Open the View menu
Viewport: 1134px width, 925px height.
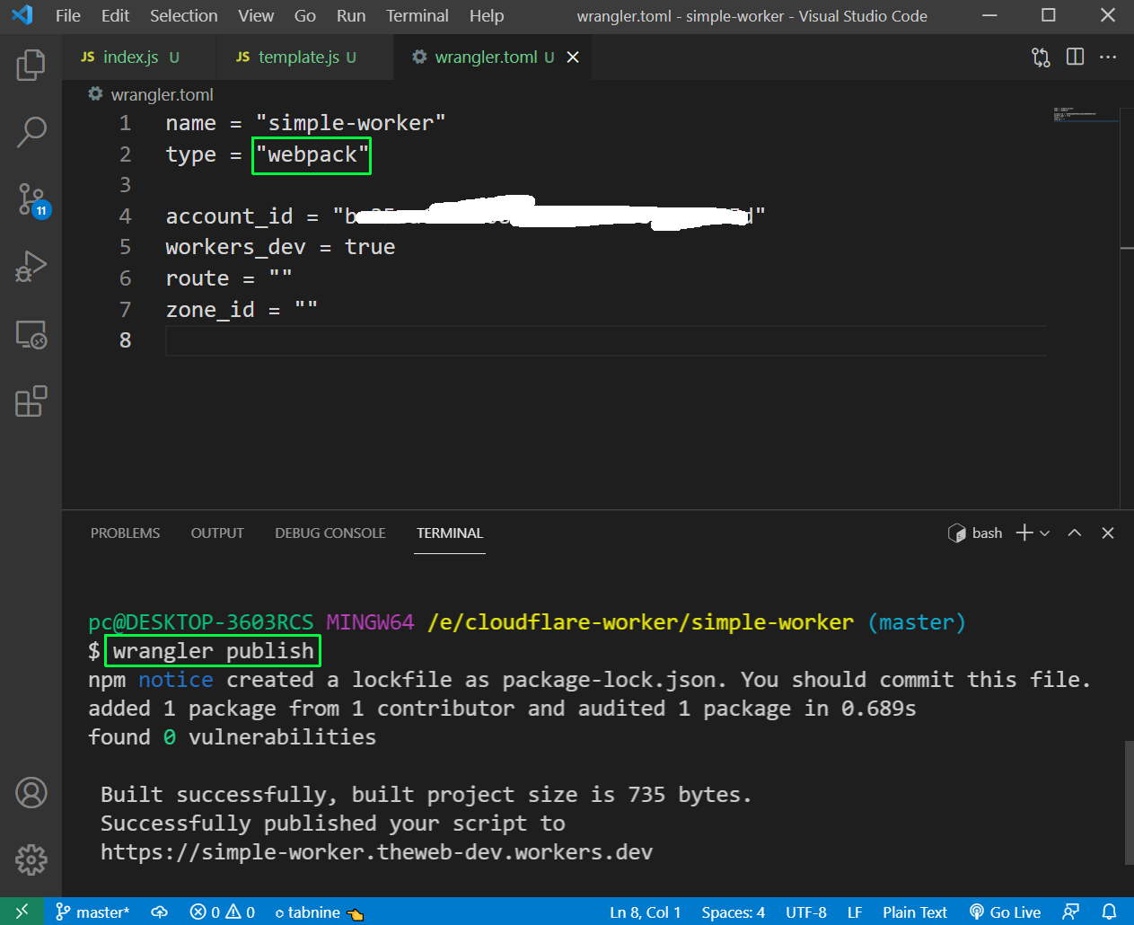pos(256,16)
